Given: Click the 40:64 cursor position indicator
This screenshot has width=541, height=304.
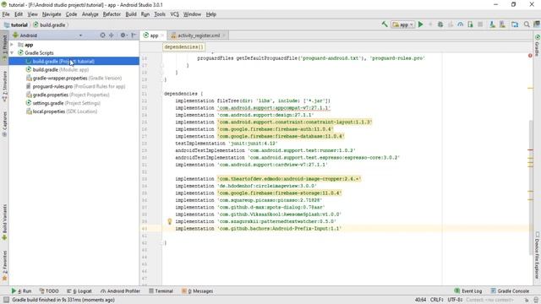Looking at the screenshot, I should coord(420,300).
